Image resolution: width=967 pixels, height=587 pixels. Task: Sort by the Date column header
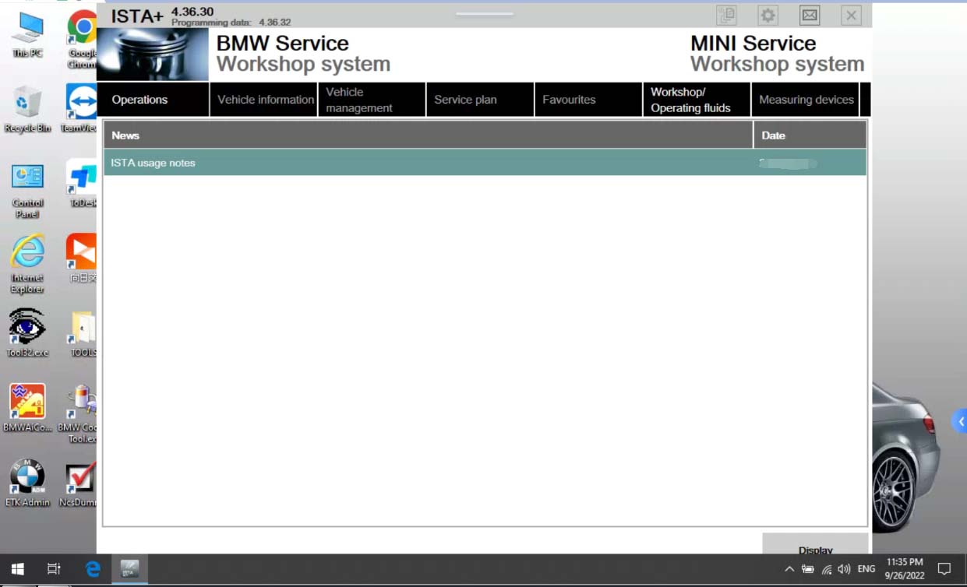pyautogui.click(x=810, y=135)
